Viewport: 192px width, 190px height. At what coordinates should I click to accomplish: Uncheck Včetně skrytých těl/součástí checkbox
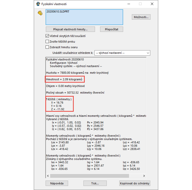point(47,36)
